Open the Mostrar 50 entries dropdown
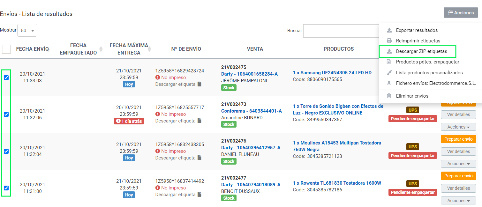Image resolution: width=482 pixels, height=207 pixels. pyautogui.click(x=27, y=31)
